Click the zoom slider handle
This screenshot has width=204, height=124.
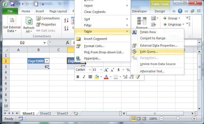point(178,118)
